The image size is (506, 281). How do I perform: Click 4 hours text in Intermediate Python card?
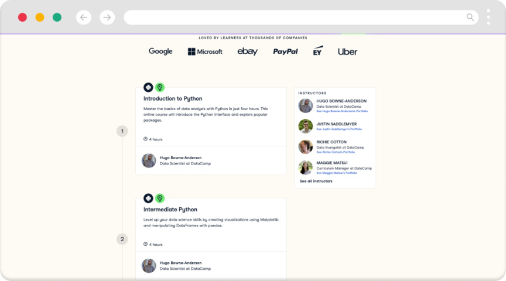pyautogui.click(x=156, y=245)
